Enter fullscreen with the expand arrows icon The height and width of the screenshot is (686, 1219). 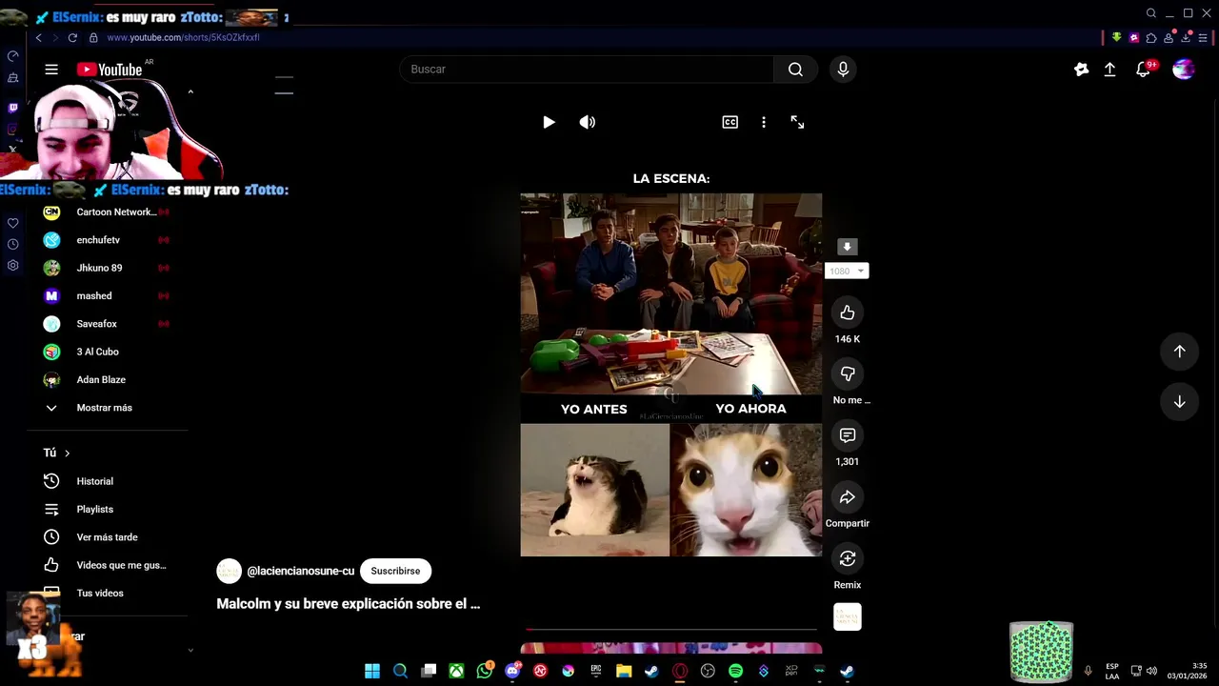point(797,122)
